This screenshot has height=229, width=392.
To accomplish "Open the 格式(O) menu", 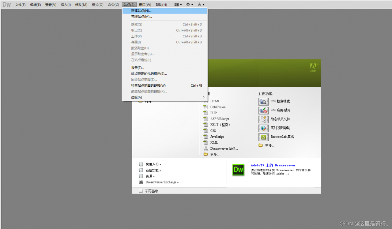I will 98,5.
